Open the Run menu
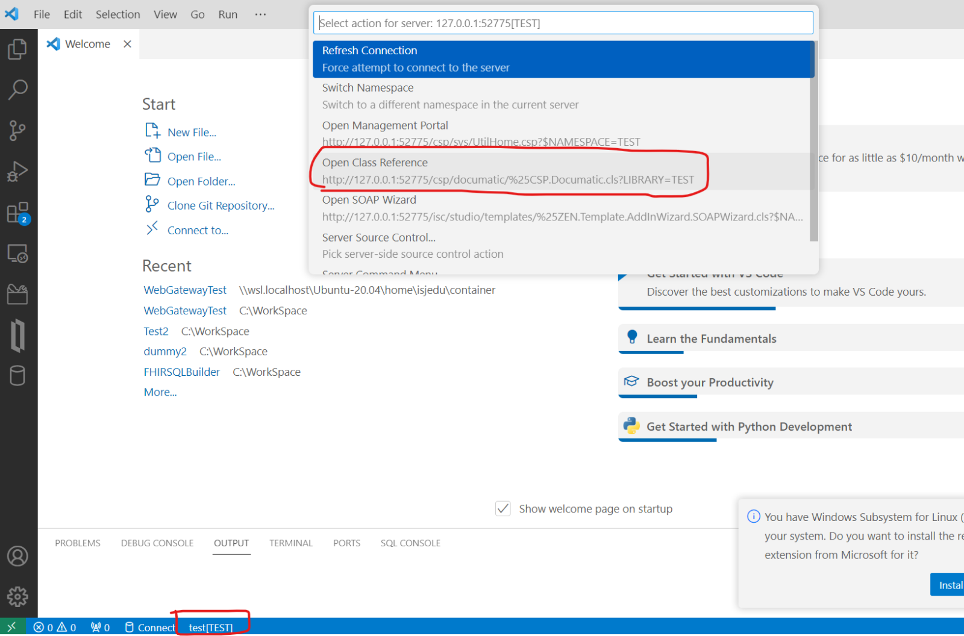 [x=228, y=14]
